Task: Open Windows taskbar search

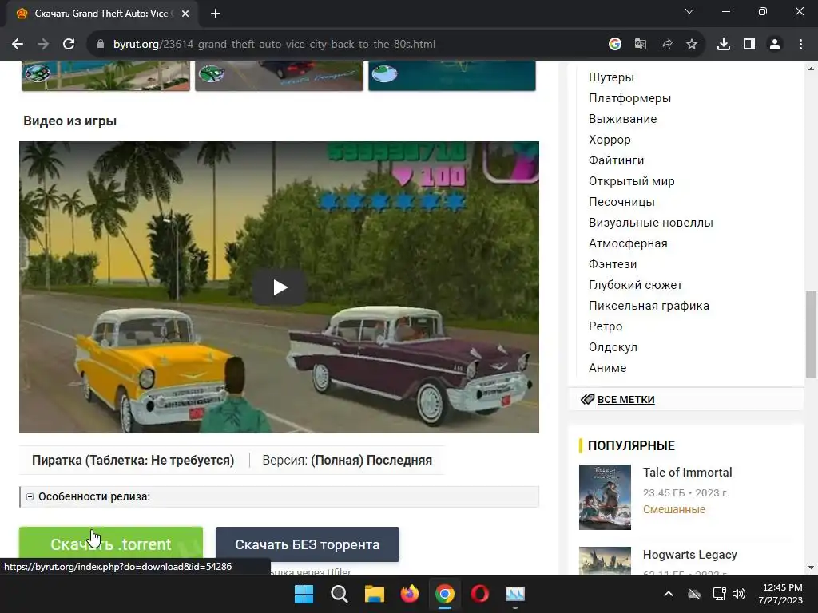Action: 339,594
